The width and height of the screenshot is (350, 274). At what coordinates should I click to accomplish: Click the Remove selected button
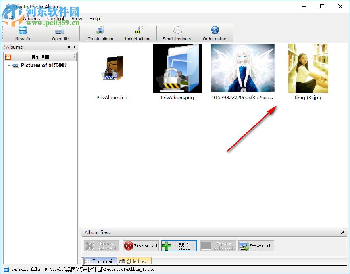pyautogui.click(x=102, y=246)
